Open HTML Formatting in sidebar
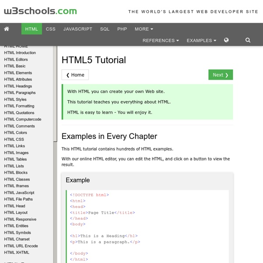Viewport: 263px width, 263px height. tap(19, 106)
